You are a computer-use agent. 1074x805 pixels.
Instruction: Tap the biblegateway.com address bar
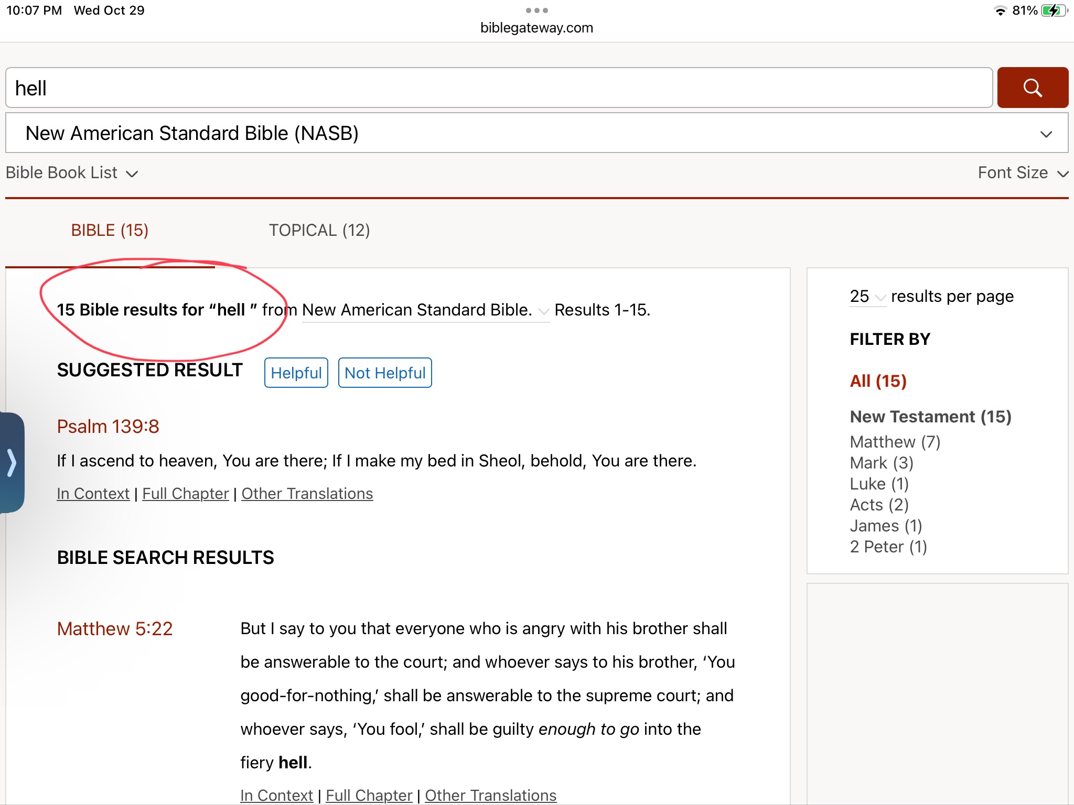click(536, 28)
